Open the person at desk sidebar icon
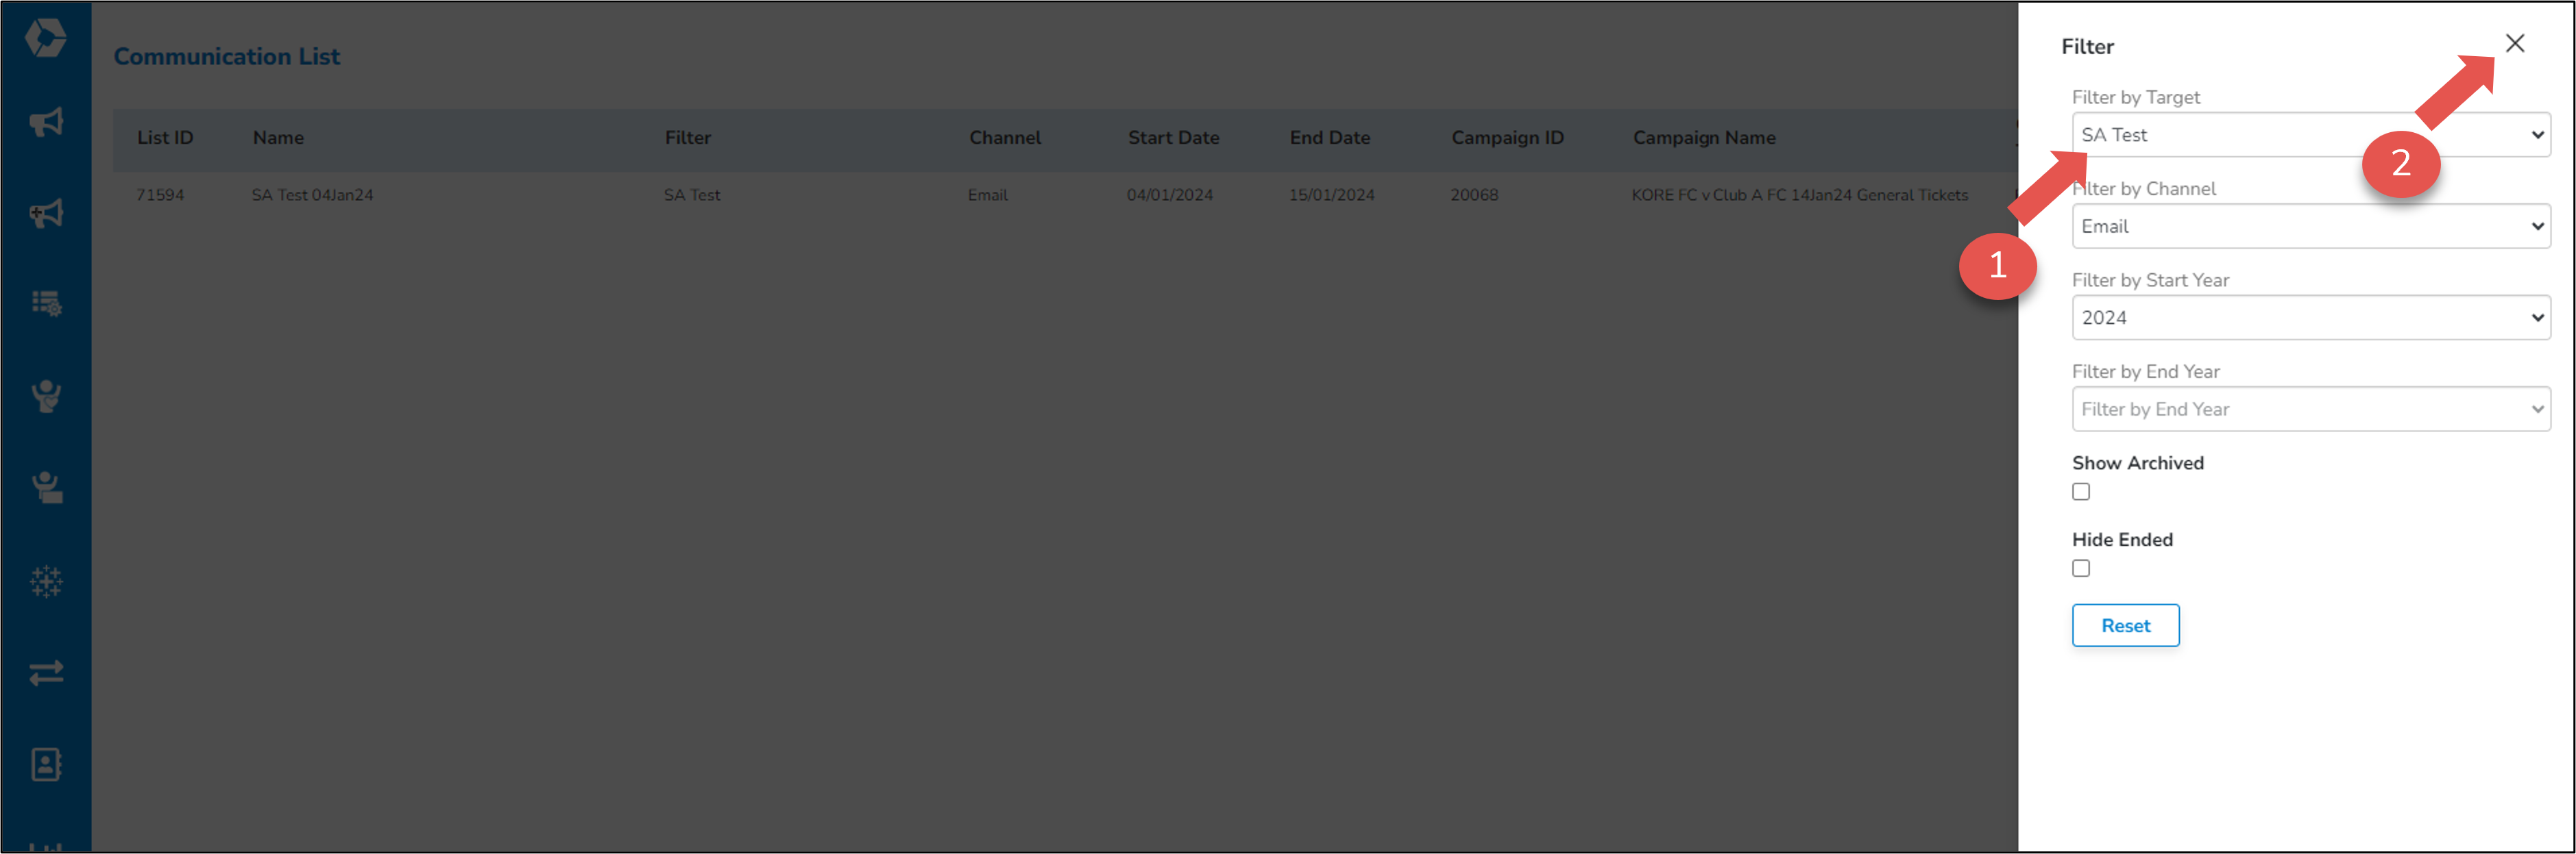The height and width of the screenshot is (854, 2576). (x=46, y=488)
